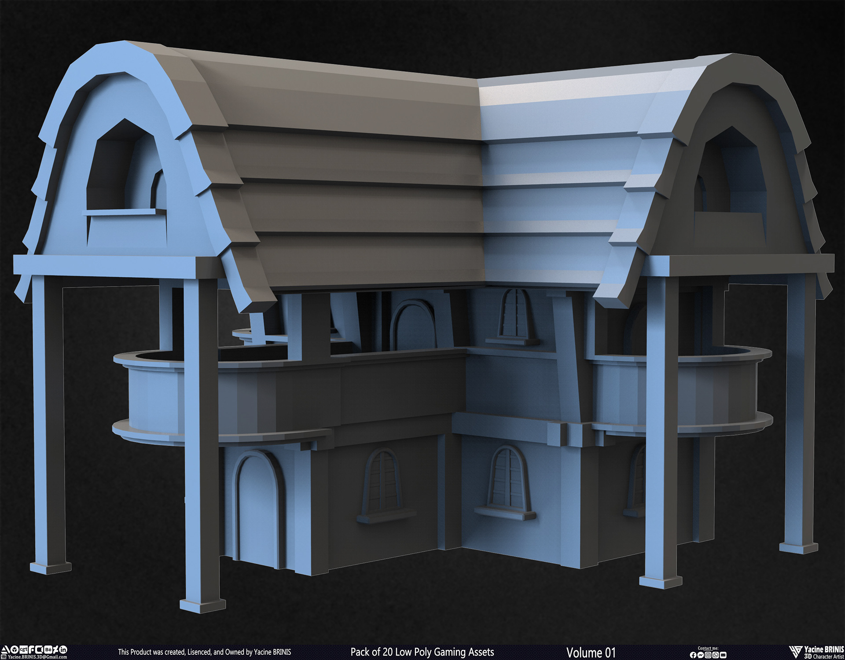
Task: Open the Messenger contact icon
Action: tap(701, 655)
